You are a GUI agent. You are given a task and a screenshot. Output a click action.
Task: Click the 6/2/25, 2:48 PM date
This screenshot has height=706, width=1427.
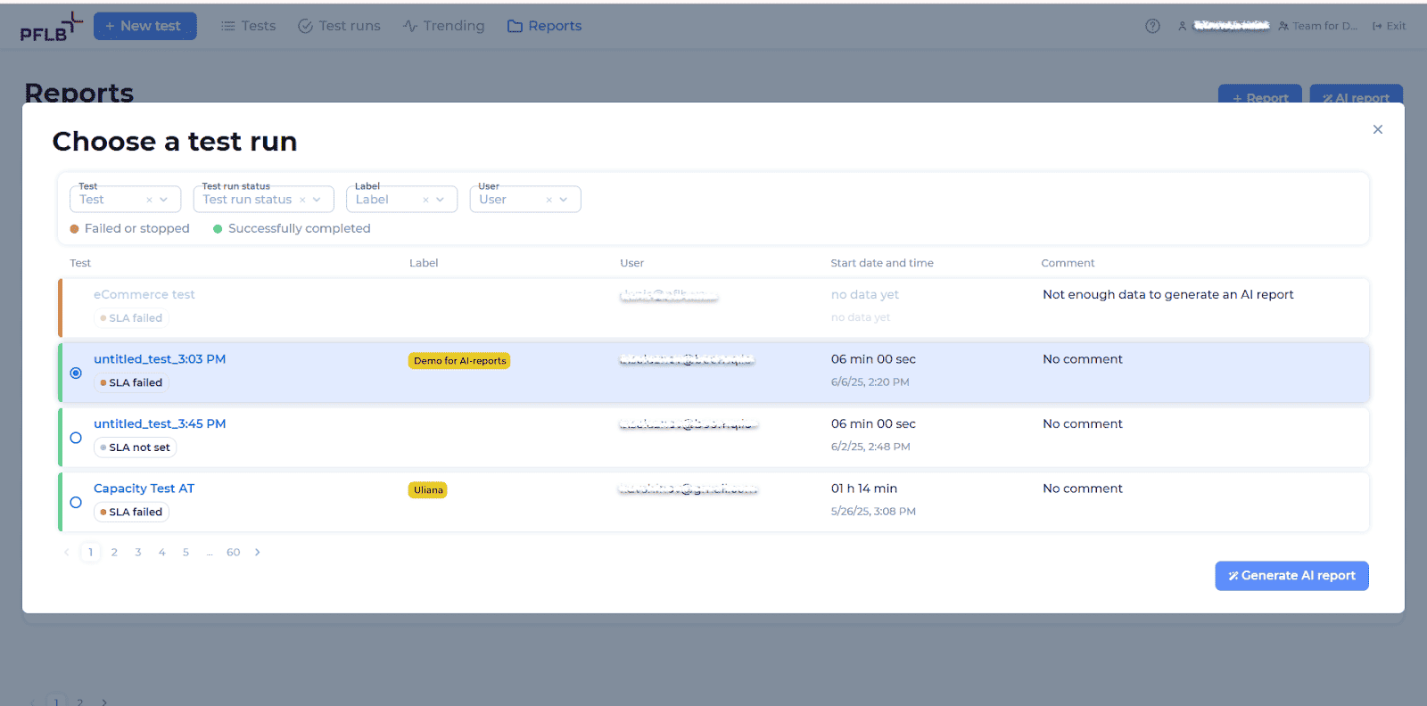click(870, 447)
